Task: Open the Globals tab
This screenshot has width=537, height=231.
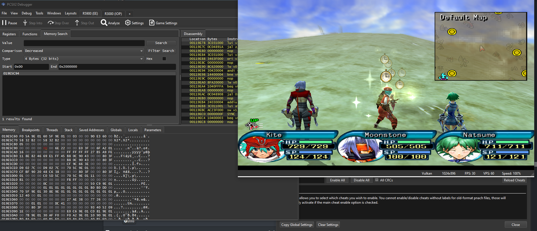Action: click(116, 130)
